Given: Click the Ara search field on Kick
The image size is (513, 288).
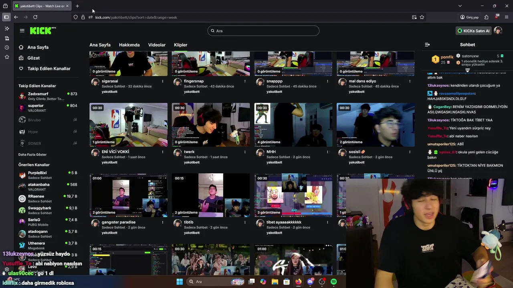Looking at the screenshot, I should click(x=263, y=31).
